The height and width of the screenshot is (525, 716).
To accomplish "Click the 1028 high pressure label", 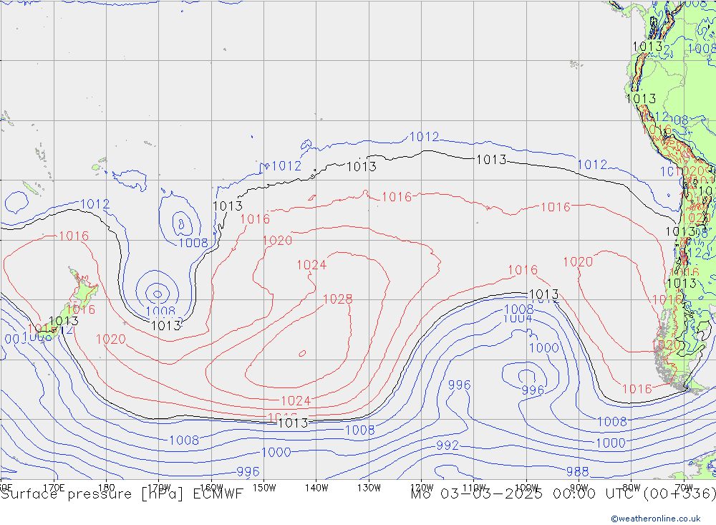I will tap(337, 299).
